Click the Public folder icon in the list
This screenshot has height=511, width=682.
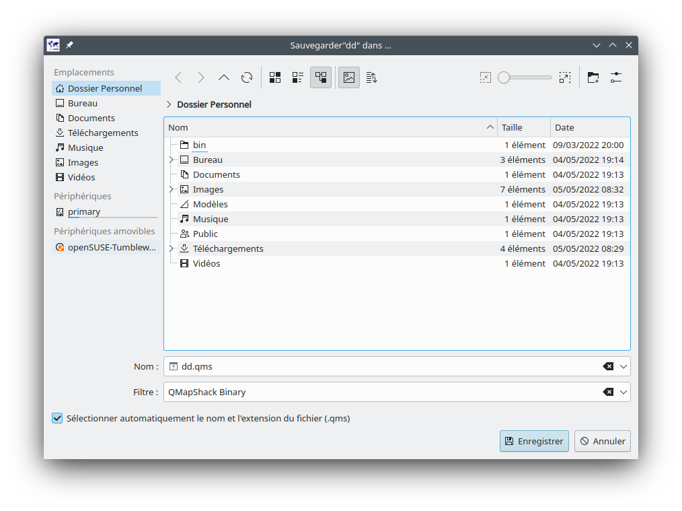click(184, 234)
